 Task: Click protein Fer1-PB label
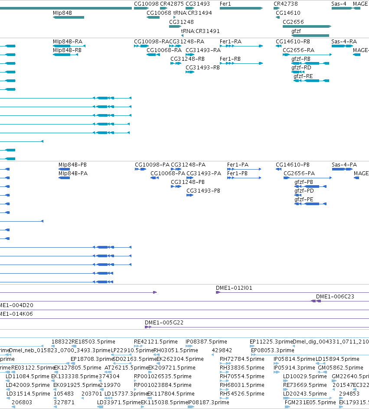[237, 173]
